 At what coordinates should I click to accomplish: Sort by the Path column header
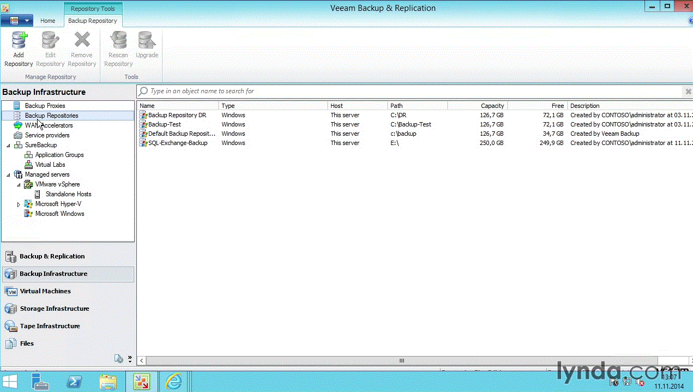pyautogui.click(x=418, y=106)
